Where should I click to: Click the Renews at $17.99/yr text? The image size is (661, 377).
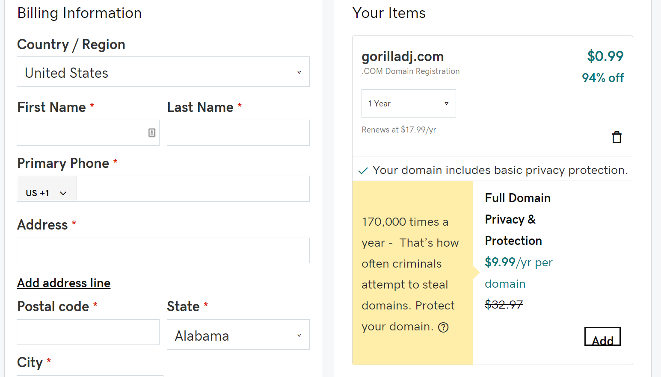click(x=399, y=130)
